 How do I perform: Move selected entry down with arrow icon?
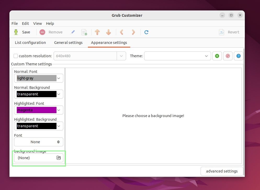(x=108, y=32)
